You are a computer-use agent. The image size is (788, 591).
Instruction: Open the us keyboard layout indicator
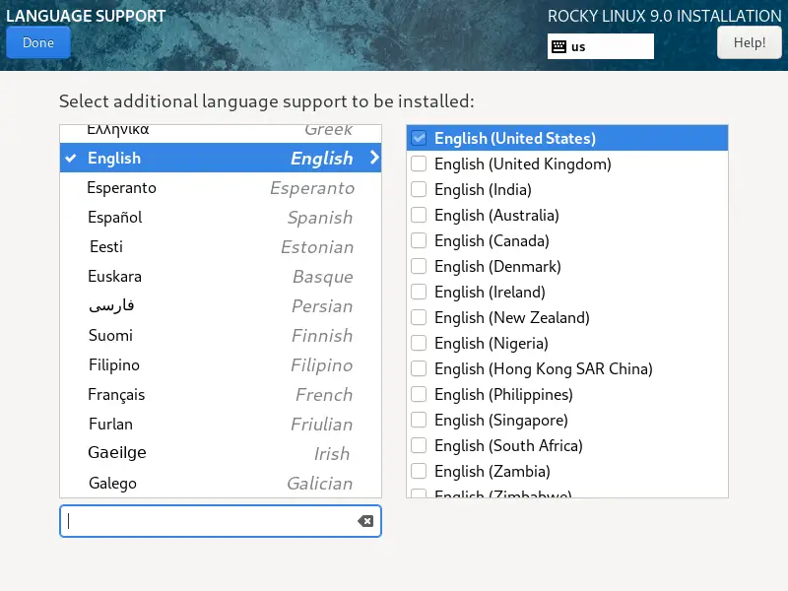[601, 46]
